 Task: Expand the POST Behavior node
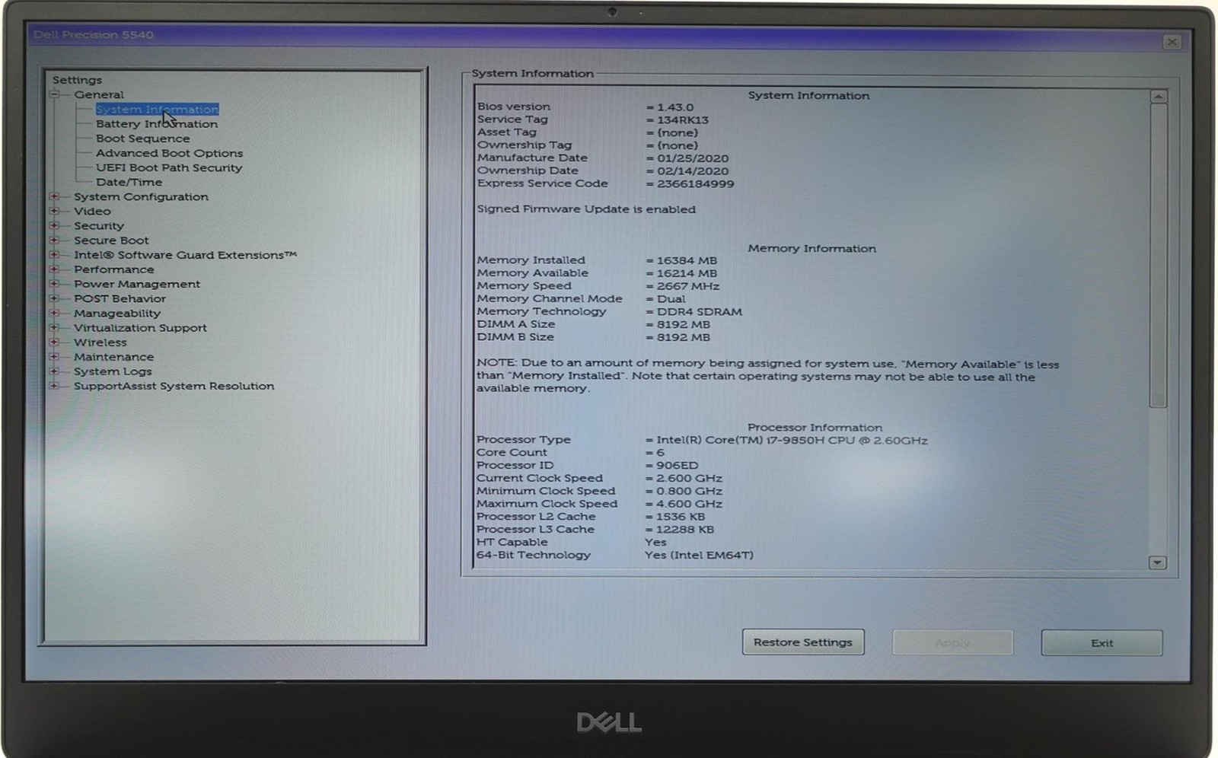(54, 298)
